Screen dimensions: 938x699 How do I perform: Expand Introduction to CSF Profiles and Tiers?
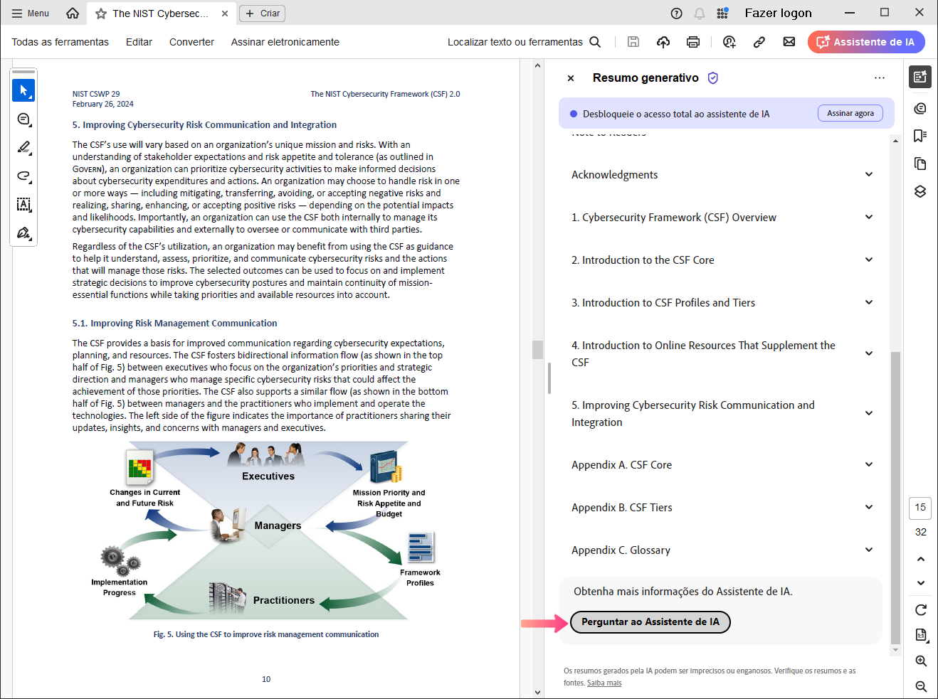(x=869, y=302)
